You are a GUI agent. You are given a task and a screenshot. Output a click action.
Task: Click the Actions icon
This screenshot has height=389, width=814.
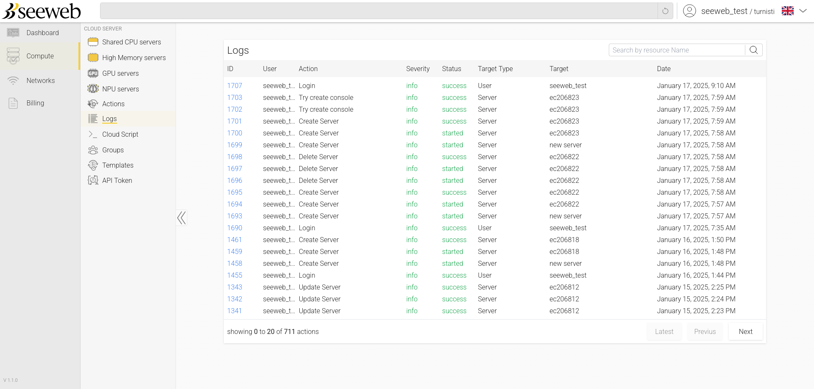[93, 104]
